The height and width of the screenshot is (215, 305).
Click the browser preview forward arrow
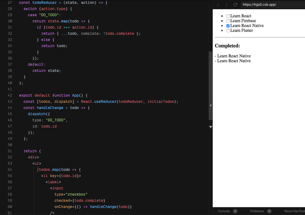pos(226,5)
